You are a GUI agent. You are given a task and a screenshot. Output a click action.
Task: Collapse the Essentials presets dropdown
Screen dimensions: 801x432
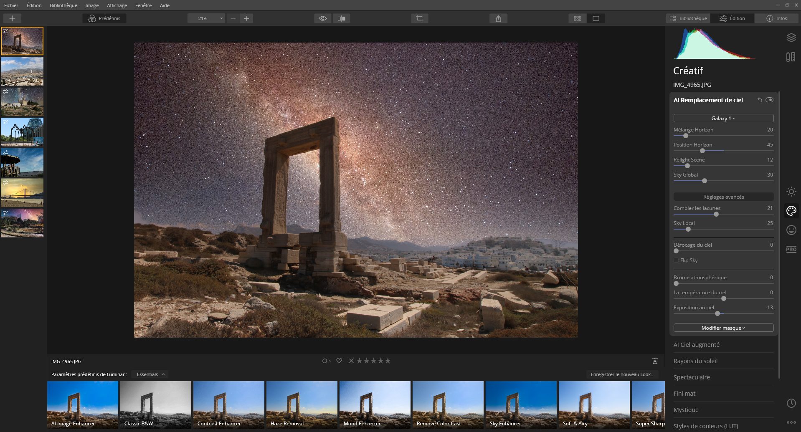[x=149, y=374]
